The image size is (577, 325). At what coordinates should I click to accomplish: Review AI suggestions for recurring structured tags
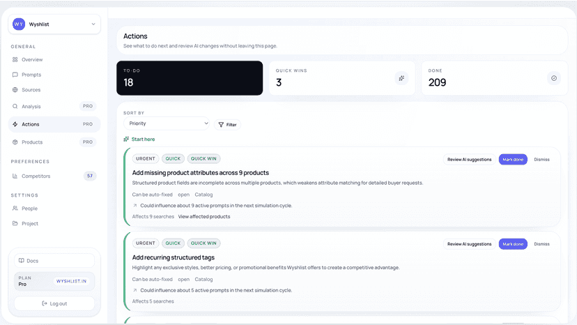click(469, 244)
